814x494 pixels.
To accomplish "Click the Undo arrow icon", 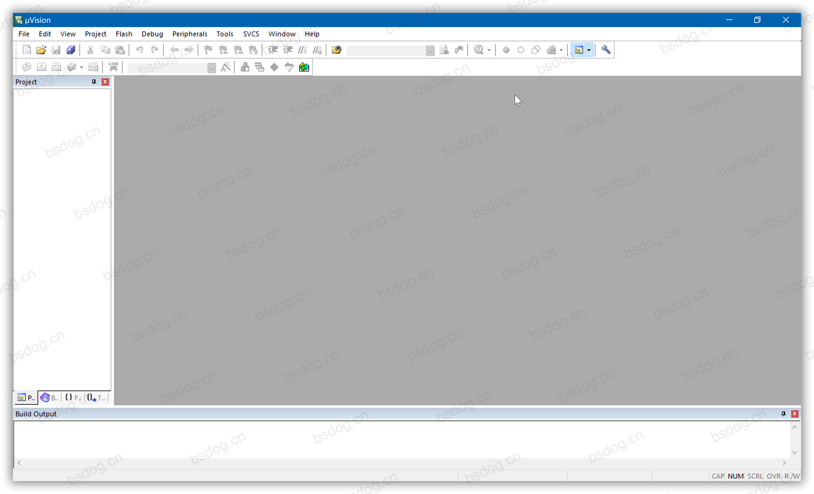I will (140, 50).
